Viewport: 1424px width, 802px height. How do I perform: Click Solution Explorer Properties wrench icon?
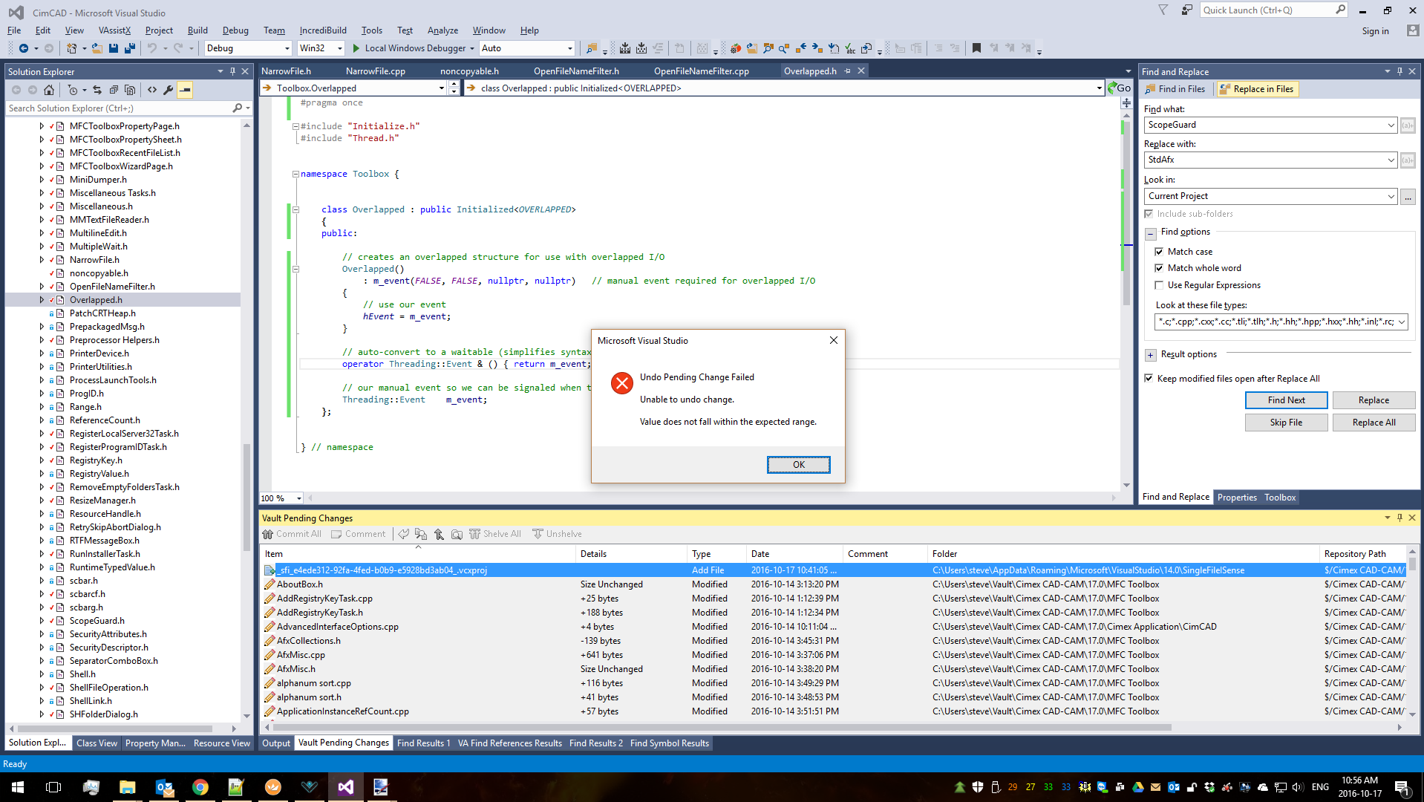(x=169, y=90)
